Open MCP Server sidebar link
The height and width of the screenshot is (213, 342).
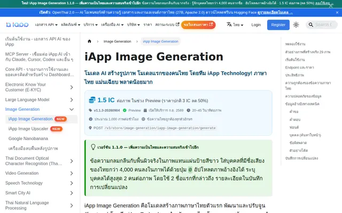(x=39, y=57)
